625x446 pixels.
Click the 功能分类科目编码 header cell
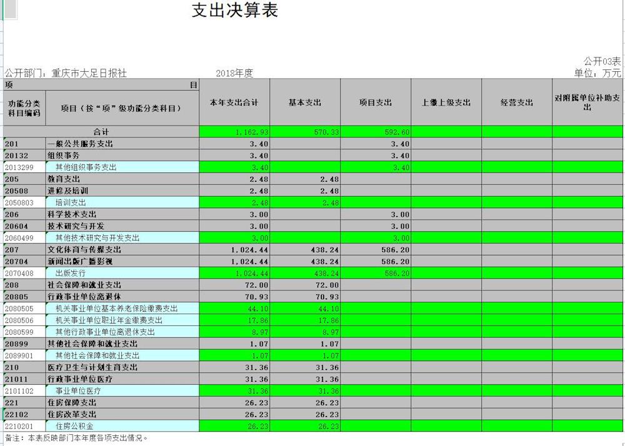pos(24,108)
